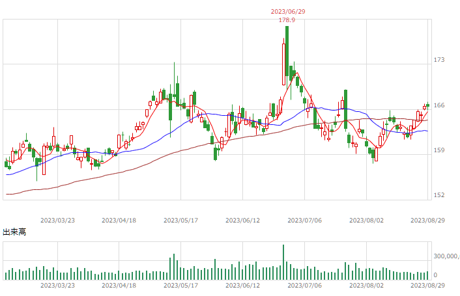Screen dimensions: 460x296
Task: Click the 173 price axis label
Action: click(439, 60)
